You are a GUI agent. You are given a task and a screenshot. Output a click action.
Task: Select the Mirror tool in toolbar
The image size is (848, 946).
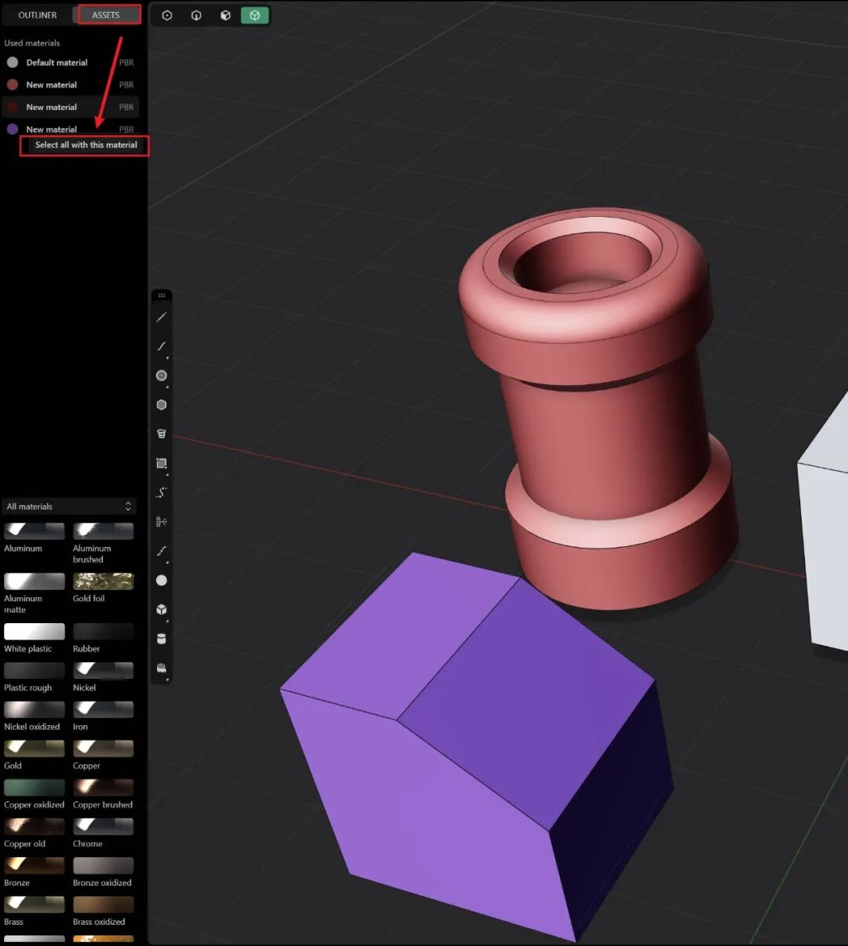click(x=162, y=522)
